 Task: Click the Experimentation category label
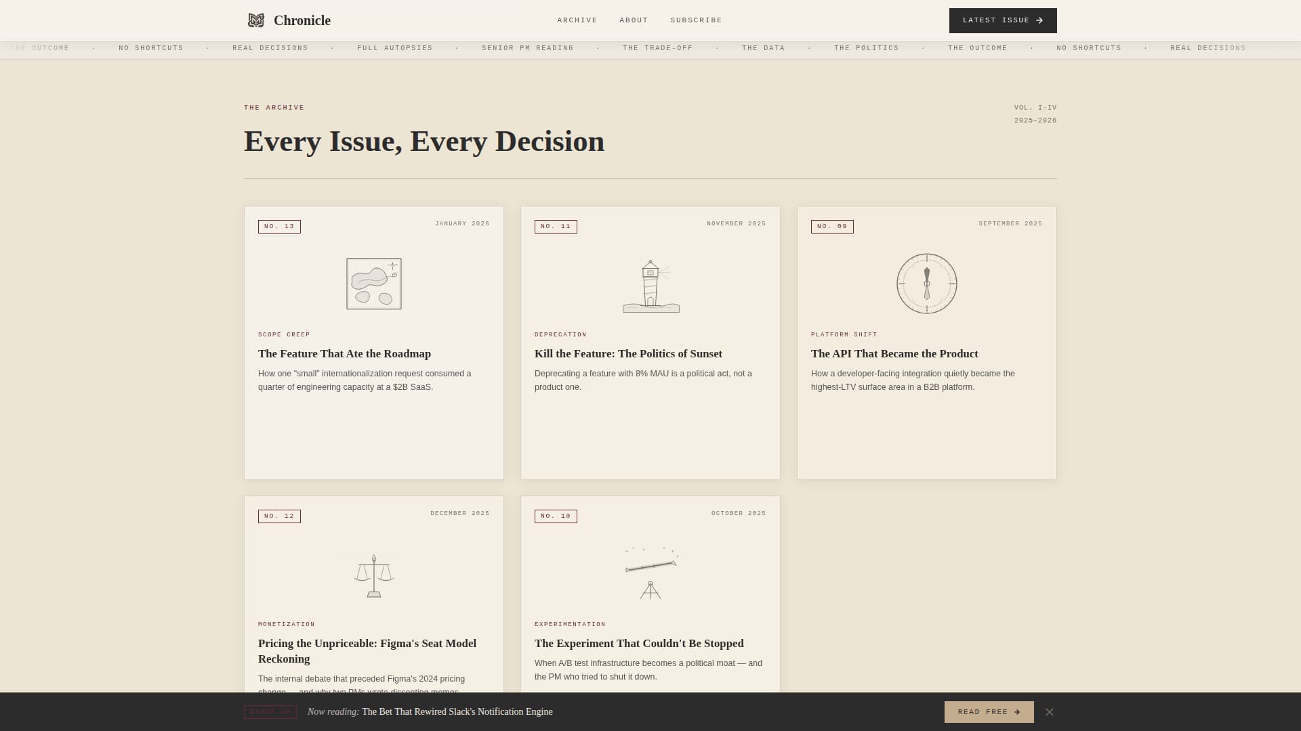[x=570, y=625]
